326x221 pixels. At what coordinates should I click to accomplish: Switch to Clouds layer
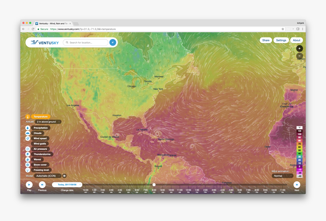pos(38,133)
